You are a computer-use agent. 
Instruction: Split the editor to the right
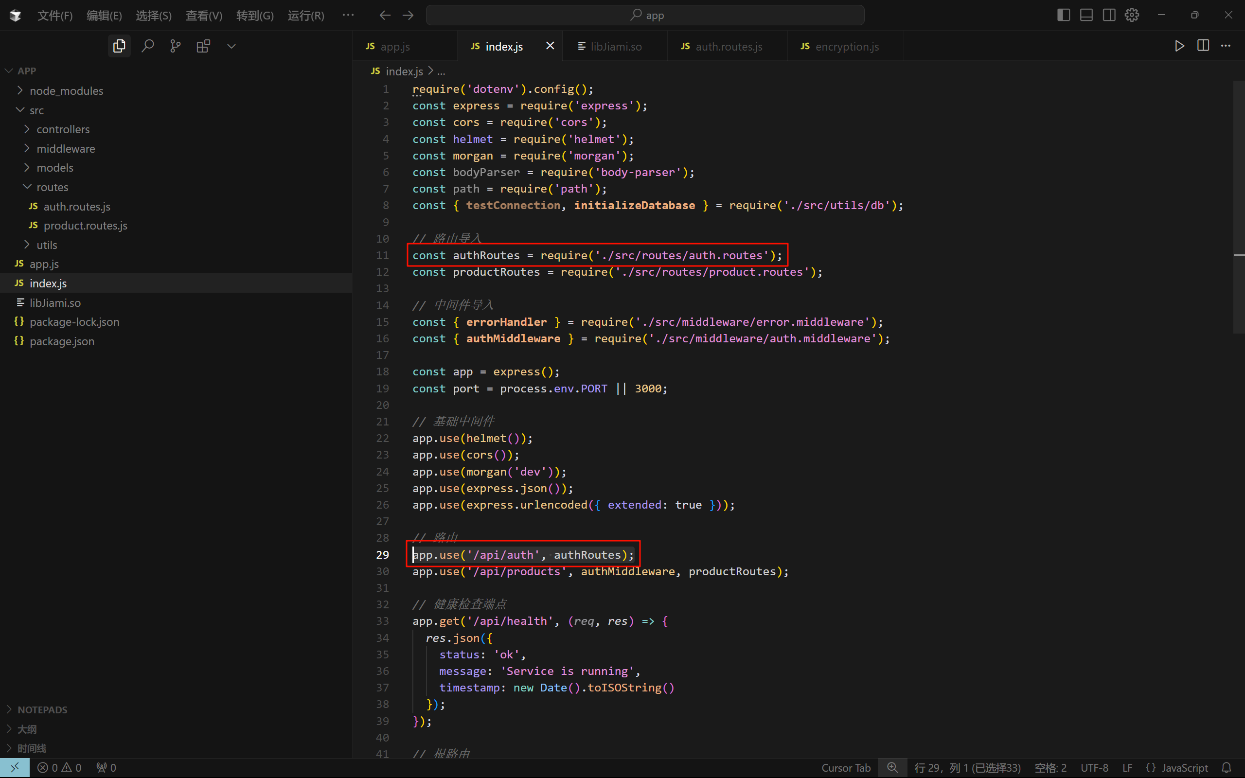pos(1203,46)
